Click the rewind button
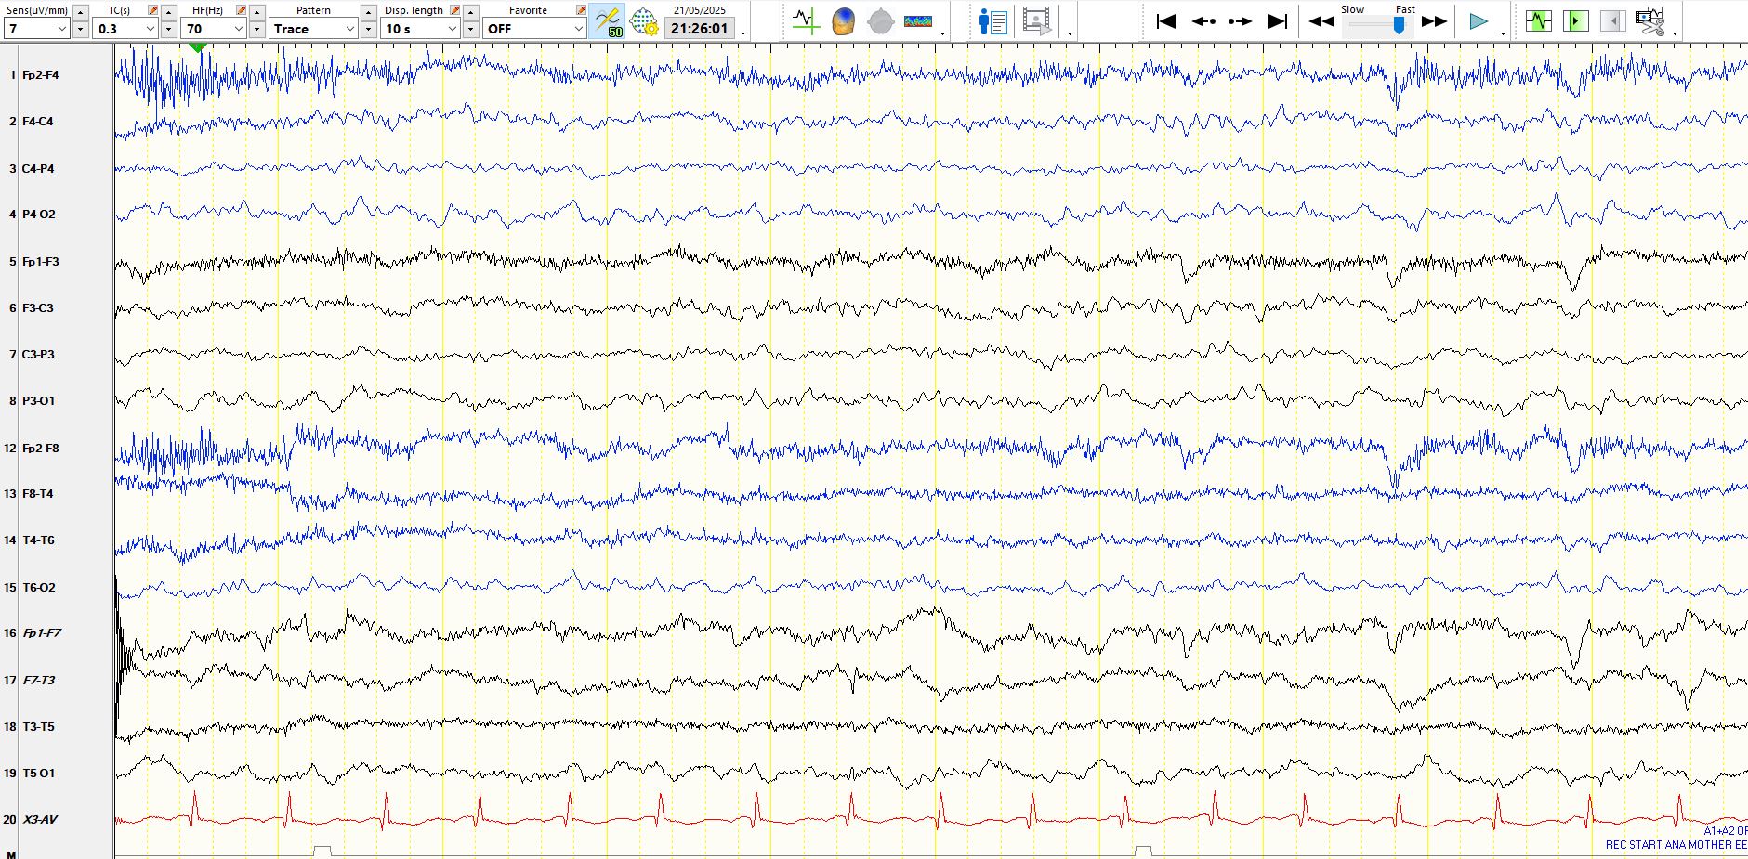 (x=1321, y=21)
